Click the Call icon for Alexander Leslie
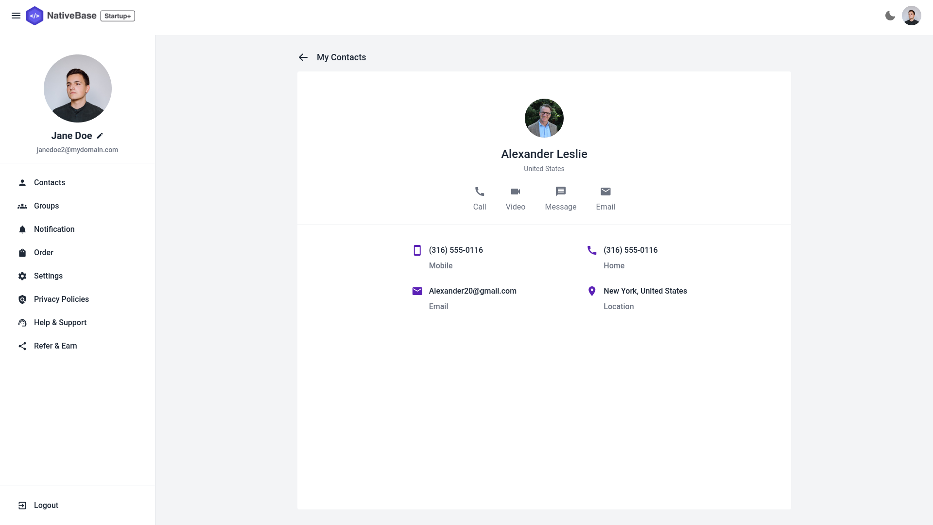 click(479, 191)
